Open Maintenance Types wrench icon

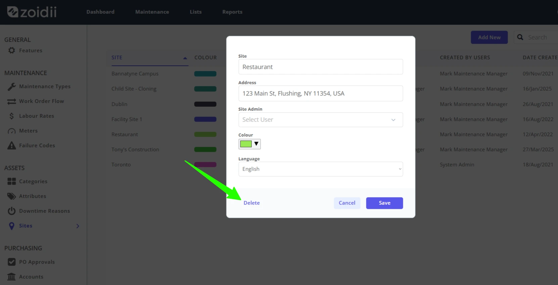(x=12, y=87)
